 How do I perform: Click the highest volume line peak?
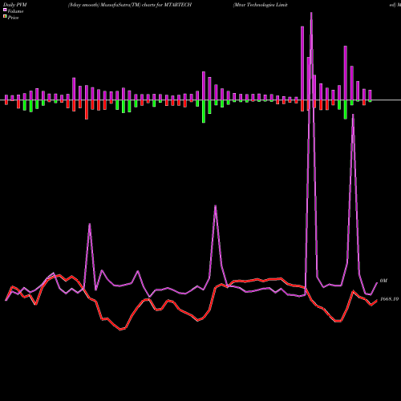(x=311, y=13)
